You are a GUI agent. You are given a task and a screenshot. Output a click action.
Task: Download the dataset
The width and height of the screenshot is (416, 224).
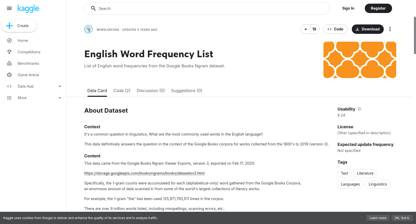coord(368,29)
